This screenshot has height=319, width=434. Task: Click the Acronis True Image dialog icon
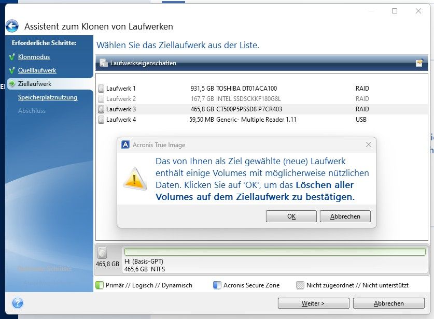click(x=124, y=144)
